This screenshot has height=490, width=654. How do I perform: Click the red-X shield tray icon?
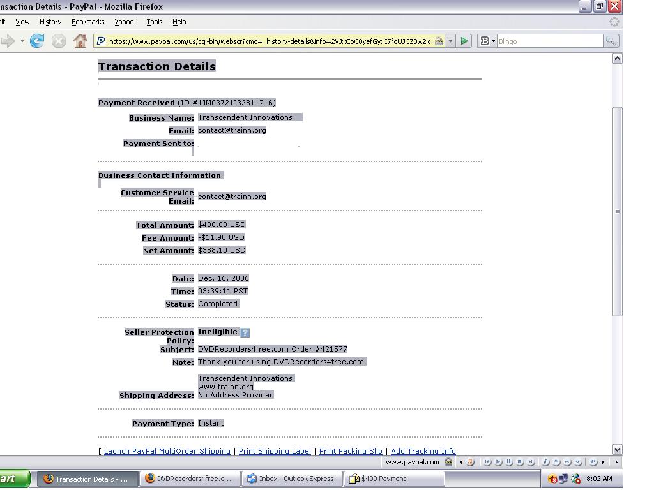[552, 479]
